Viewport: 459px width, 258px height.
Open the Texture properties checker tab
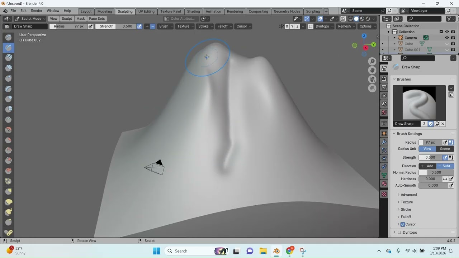click(x=384, y=194)
